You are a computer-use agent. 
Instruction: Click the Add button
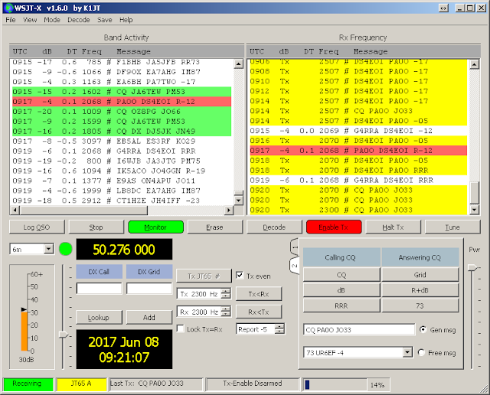tap(149, 318)
